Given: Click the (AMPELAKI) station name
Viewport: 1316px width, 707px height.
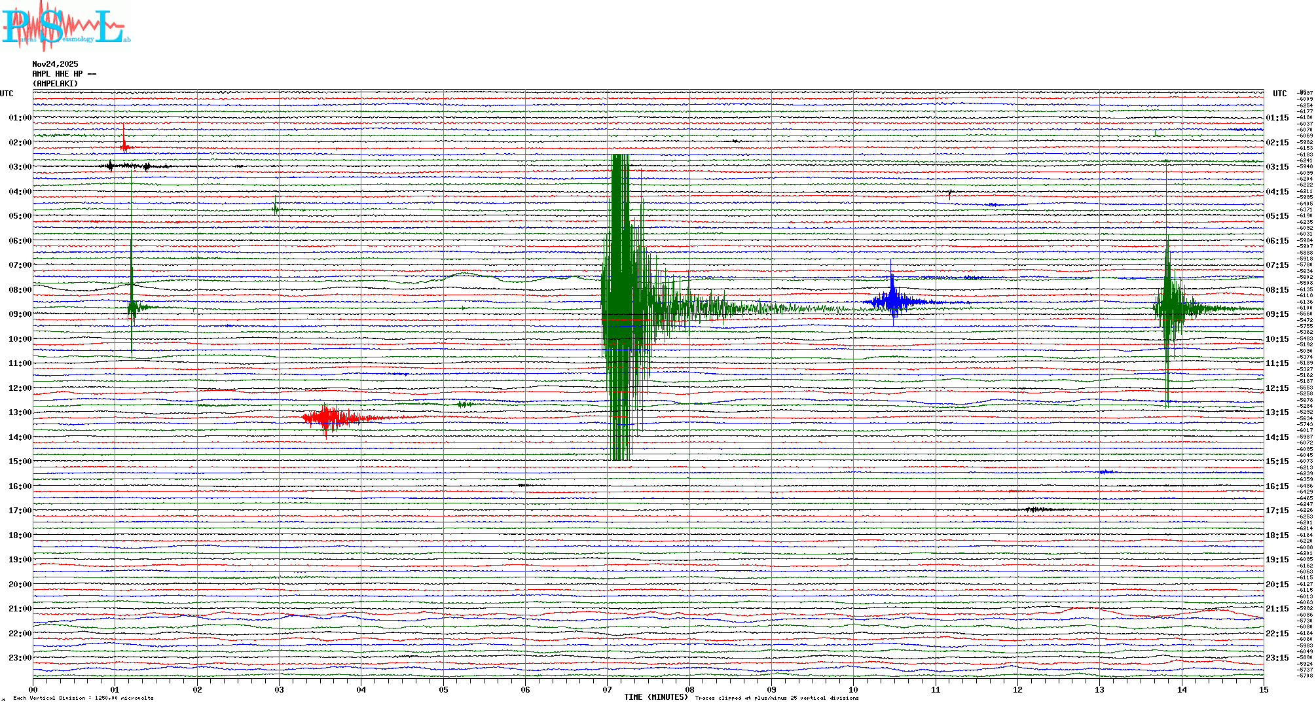Looking at the screenshot, I should coord(55,84).
